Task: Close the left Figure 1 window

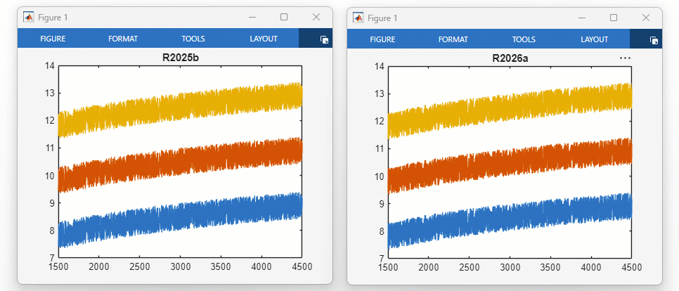Action: pos(316,17)
